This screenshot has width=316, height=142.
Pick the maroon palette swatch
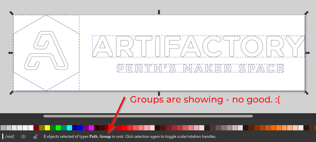click(x=36, y=128)
